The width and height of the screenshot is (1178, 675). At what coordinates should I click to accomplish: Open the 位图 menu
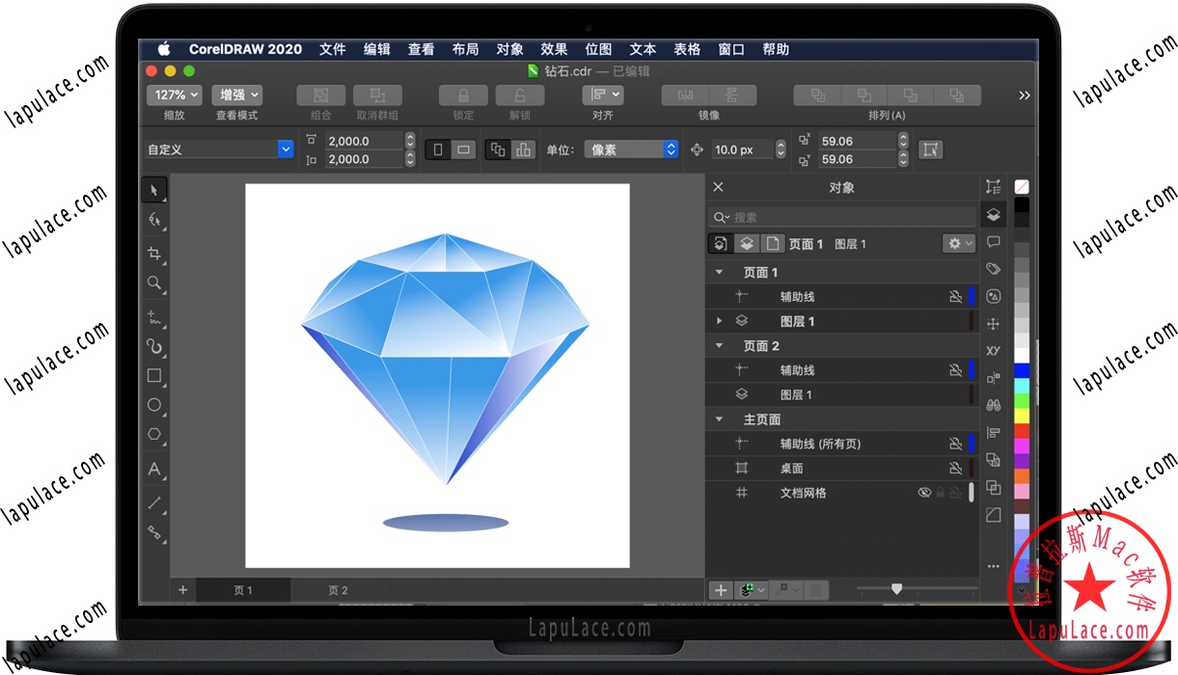pos(598,49)
